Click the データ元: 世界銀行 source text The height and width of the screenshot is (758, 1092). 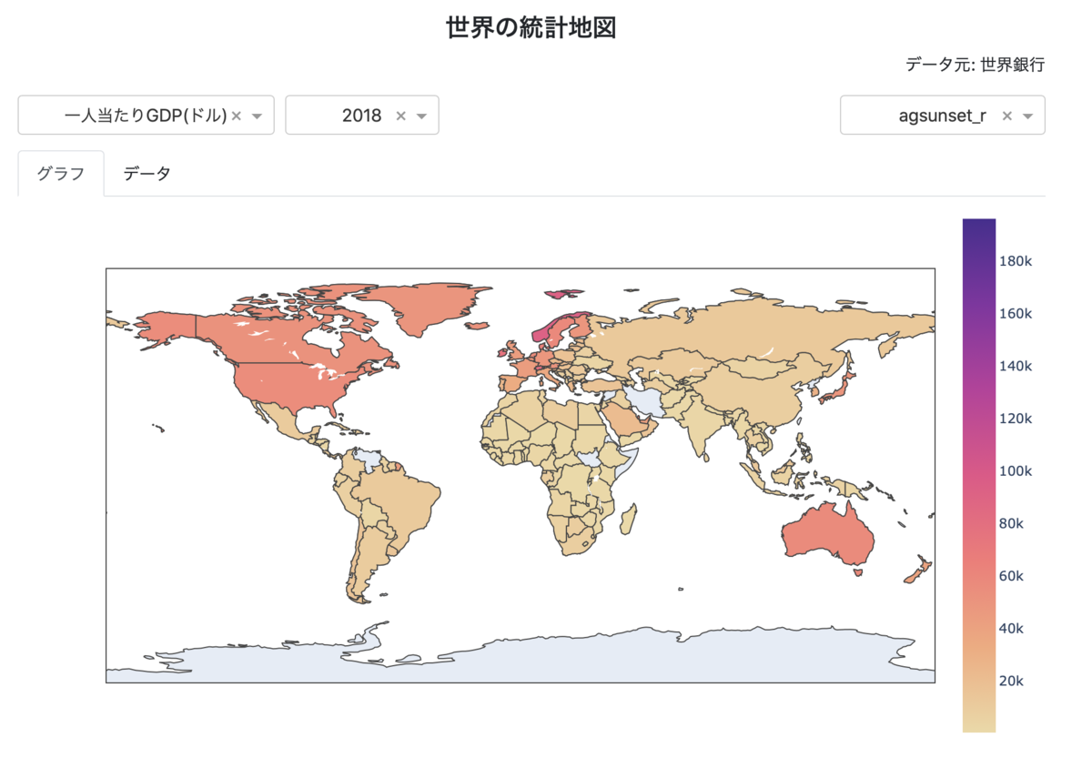[x=975, y=65]
